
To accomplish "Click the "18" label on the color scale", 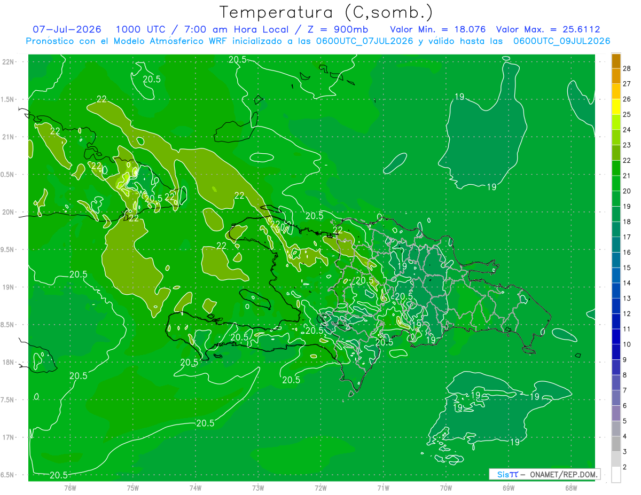I will click(x=627, y=222).
